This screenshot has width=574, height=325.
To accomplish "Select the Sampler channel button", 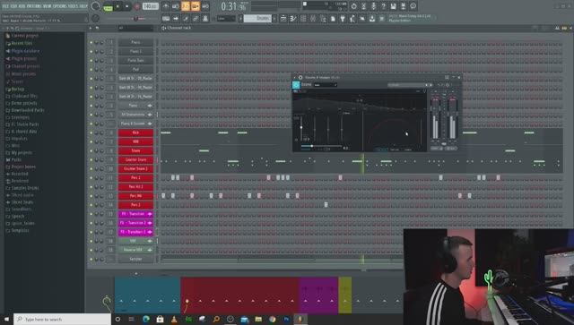I will 135,260.
